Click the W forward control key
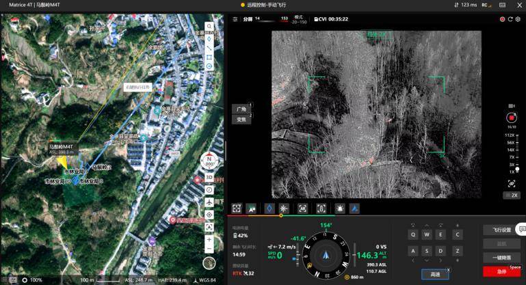The height and width of the screenshot is (285, 526). pos(427,234)
